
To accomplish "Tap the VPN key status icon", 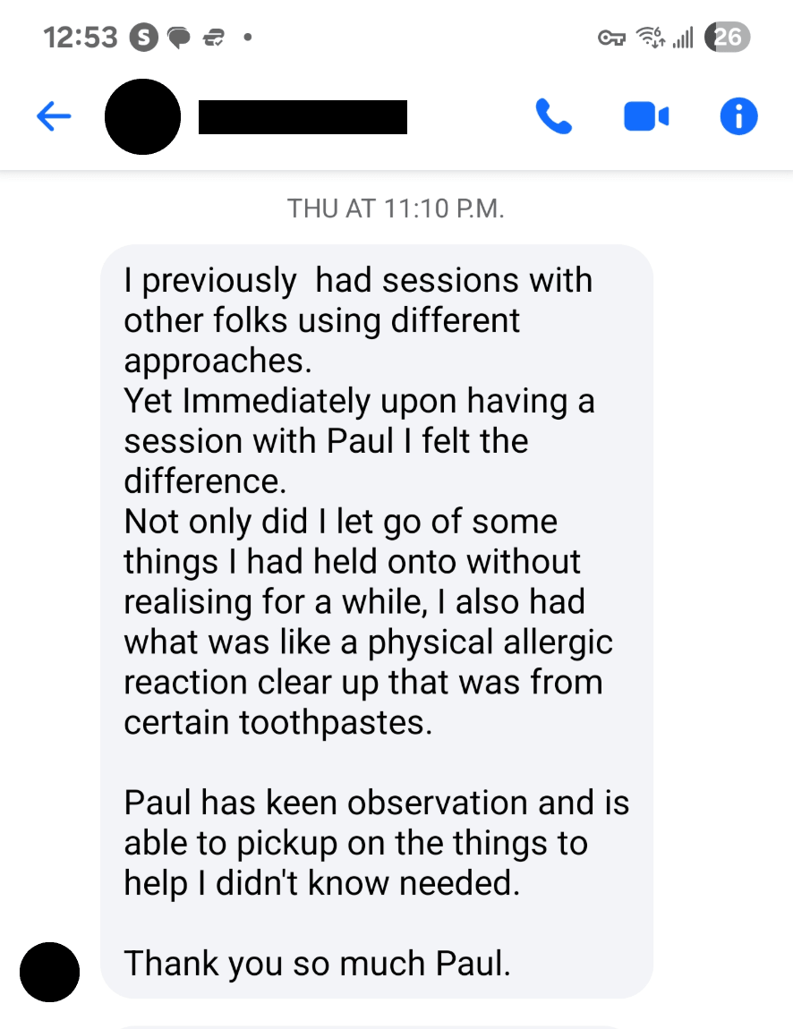I will (611, 38).
